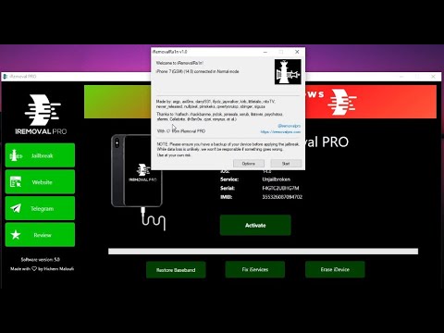The width and height of the screenshot is (444, 333).
Task: Click the Serial number value
Action: [280, 188]
